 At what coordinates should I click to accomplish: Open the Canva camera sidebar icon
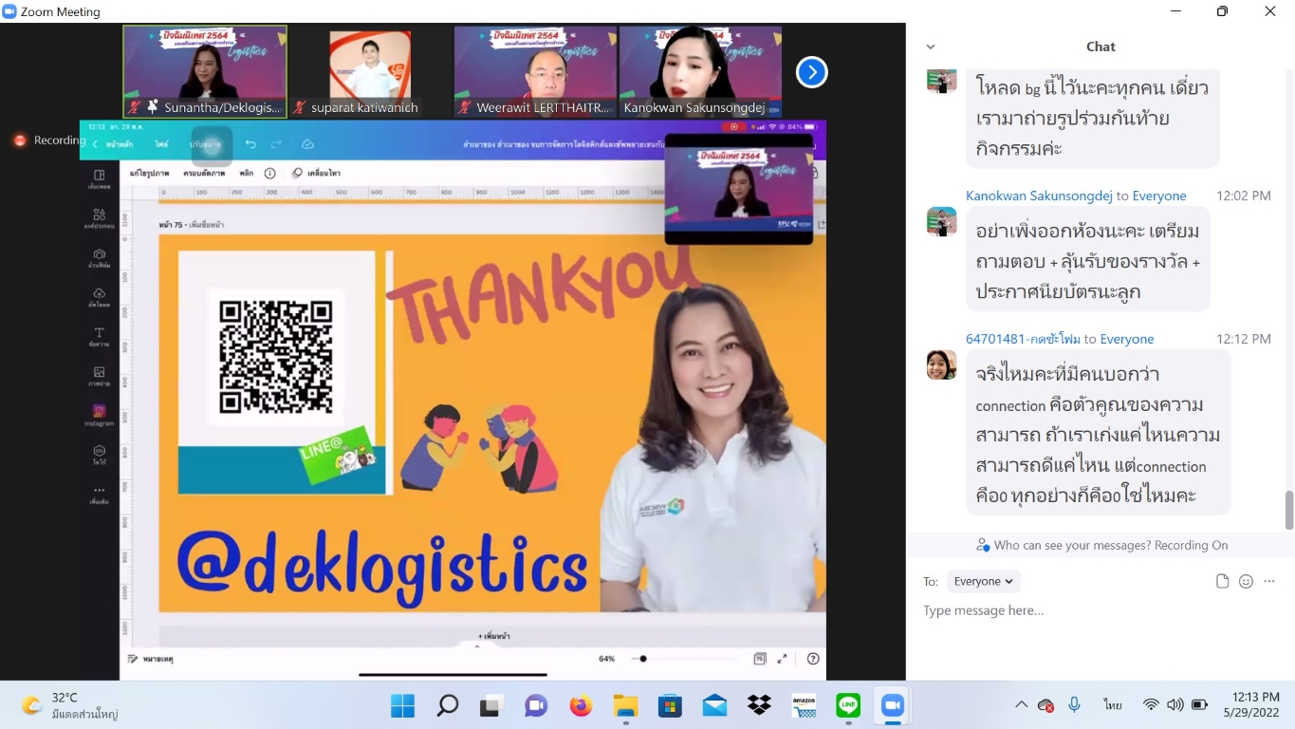[99, 258]
